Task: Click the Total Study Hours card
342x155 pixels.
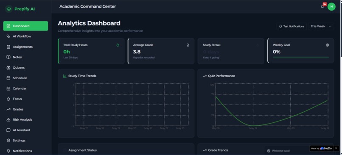Action: tap(91, 51)
